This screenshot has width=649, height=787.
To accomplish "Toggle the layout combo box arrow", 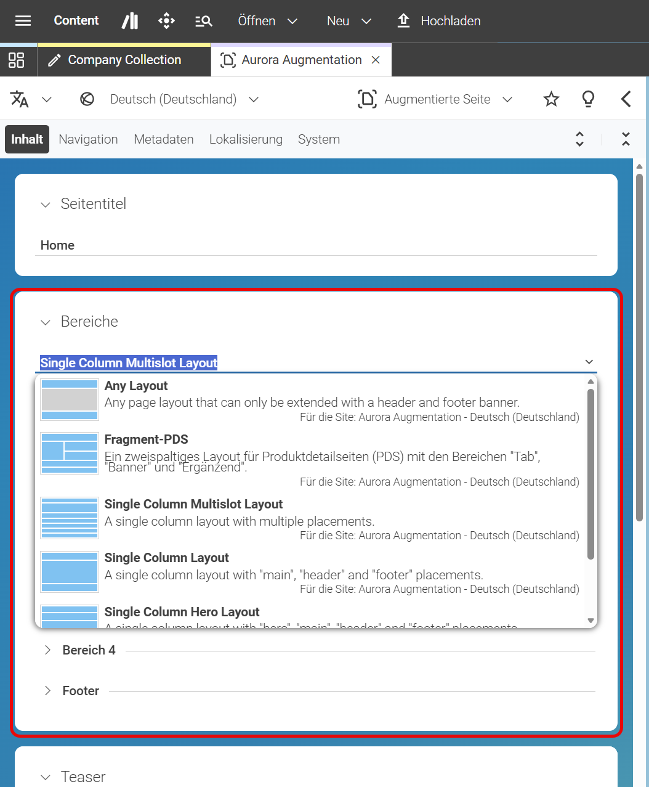I will click(589, 362).
